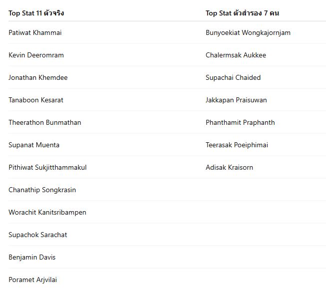This screenshot has width=326, height=291.
Task: Select Supanat Muenta in the starters column
Action: click(34, 145)
